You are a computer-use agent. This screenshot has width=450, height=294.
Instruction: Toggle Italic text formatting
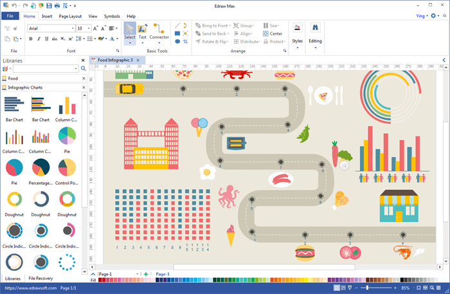(x=39, y=39)
